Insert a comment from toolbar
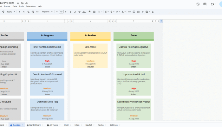The image size is (222, 127). pyautogui.click(x=134, y=12)
